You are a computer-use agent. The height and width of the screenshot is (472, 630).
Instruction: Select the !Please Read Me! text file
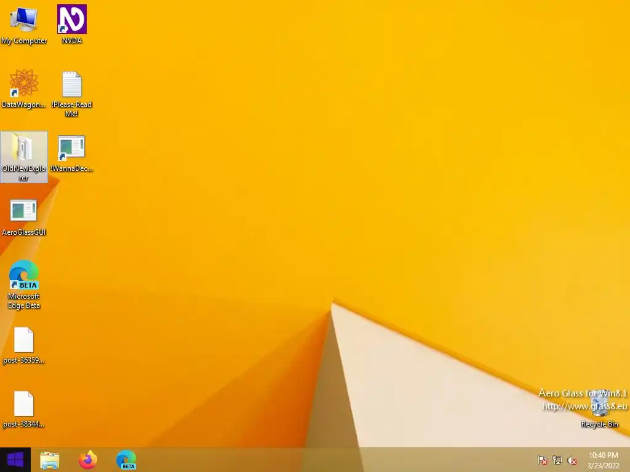pos(72,93)
